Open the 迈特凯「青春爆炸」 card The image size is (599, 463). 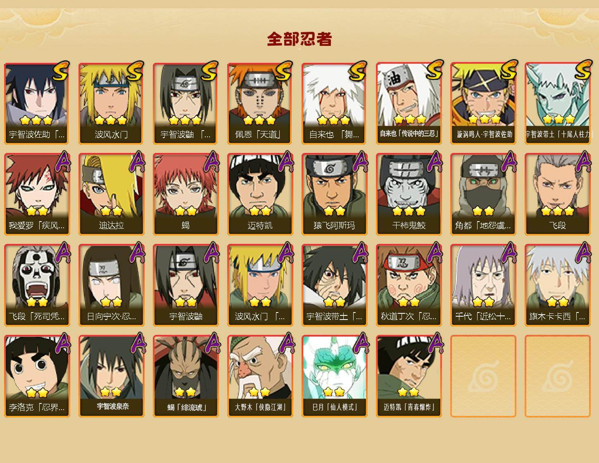pos(409,376)
